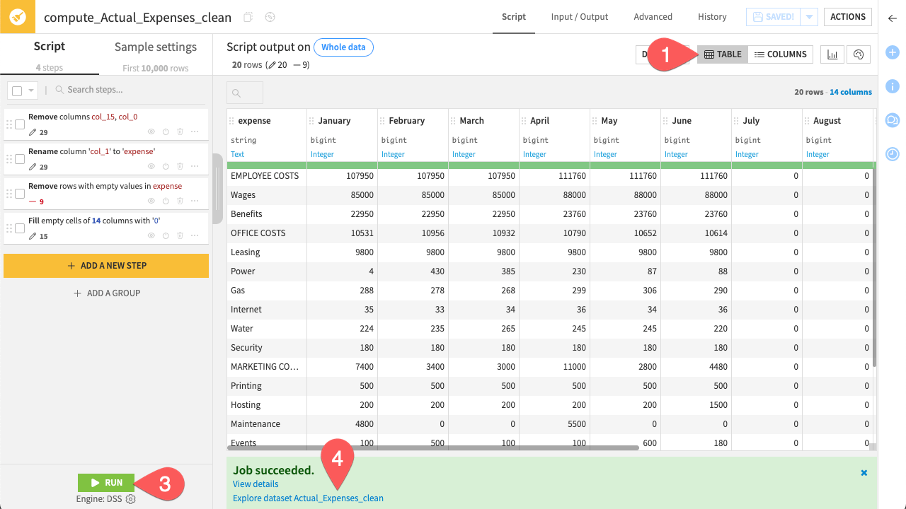Viewport: 906px width, 509px height.
Task: Open the discussions chat bubble icon
Action: point(892,120)
